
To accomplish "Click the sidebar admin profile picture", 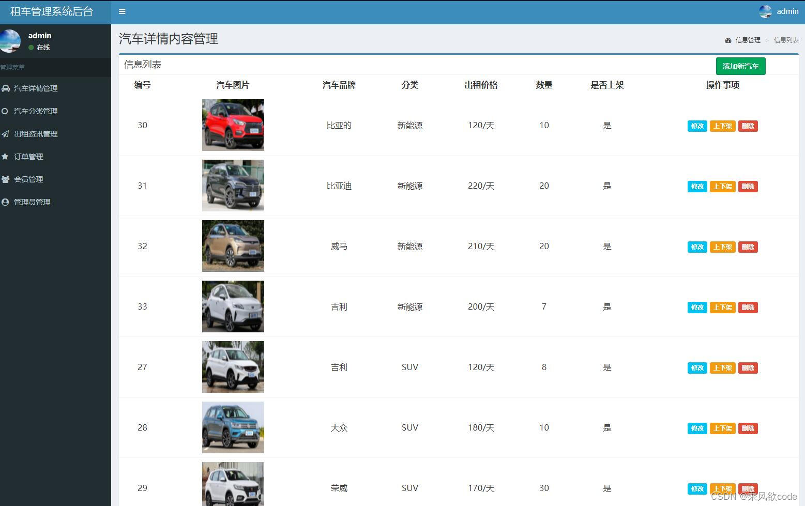I will (10, 41).
